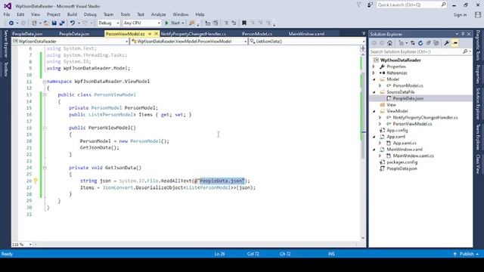Select PersonViewModel.cs in Solution Explorer
Viewport: 484px width, 272px height.
412,124
